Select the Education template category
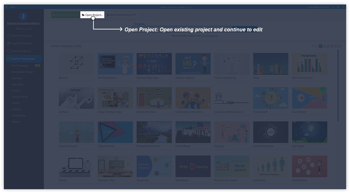The image size is (350, 194). point(18,85)
